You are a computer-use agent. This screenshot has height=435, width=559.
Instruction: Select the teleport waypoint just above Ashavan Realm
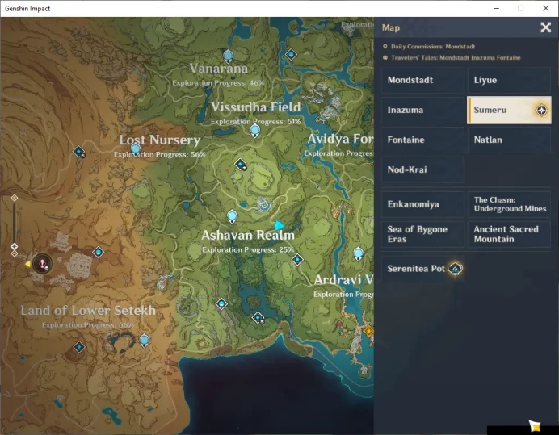pyautogui.click(x=232, y=216)
